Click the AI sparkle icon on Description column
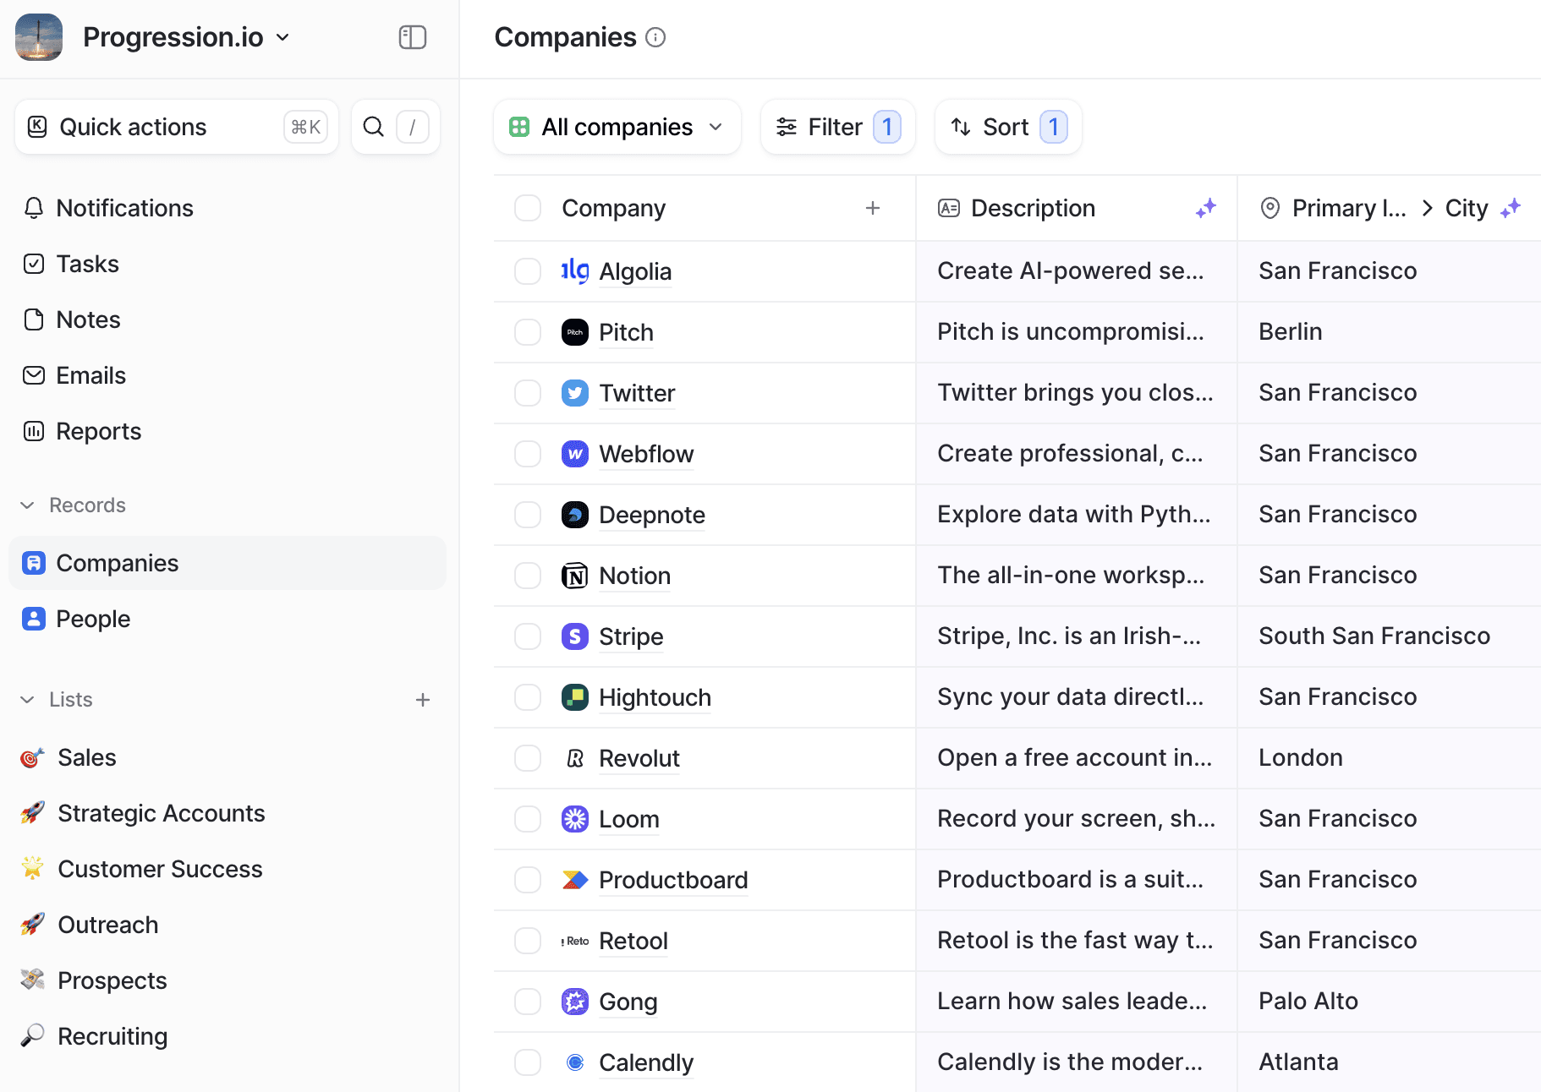This screenshot has width=1541, height=1092. [1207, 208]
